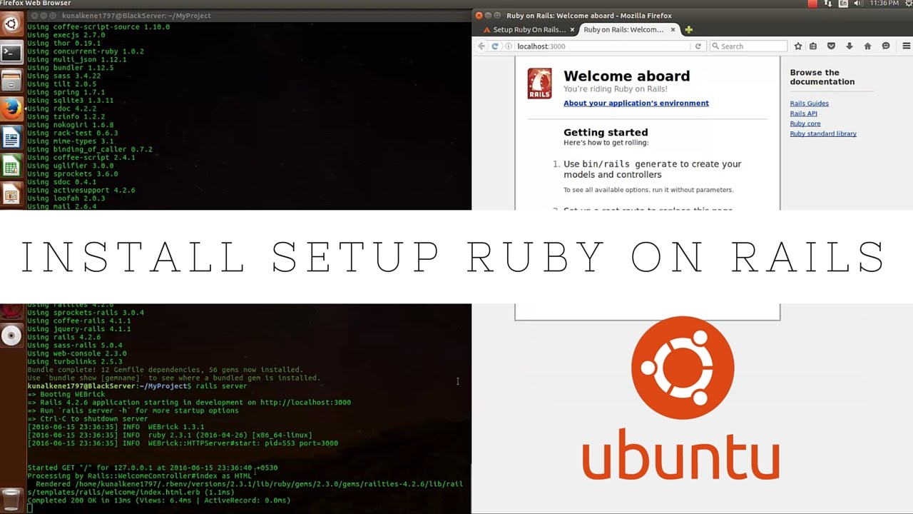Focus the localhost:3000 address bar

[603, 46]
